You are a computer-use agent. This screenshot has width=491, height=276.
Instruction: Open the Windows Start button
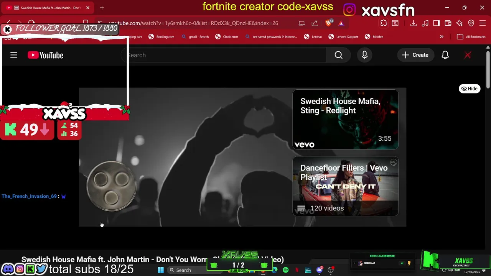pyautogui.click(x=161, y=270)
